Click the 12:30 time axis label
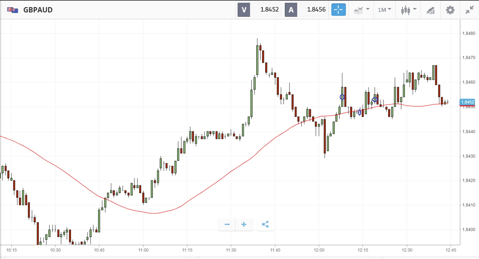This screenshot has width=479, height=259. 407,250
